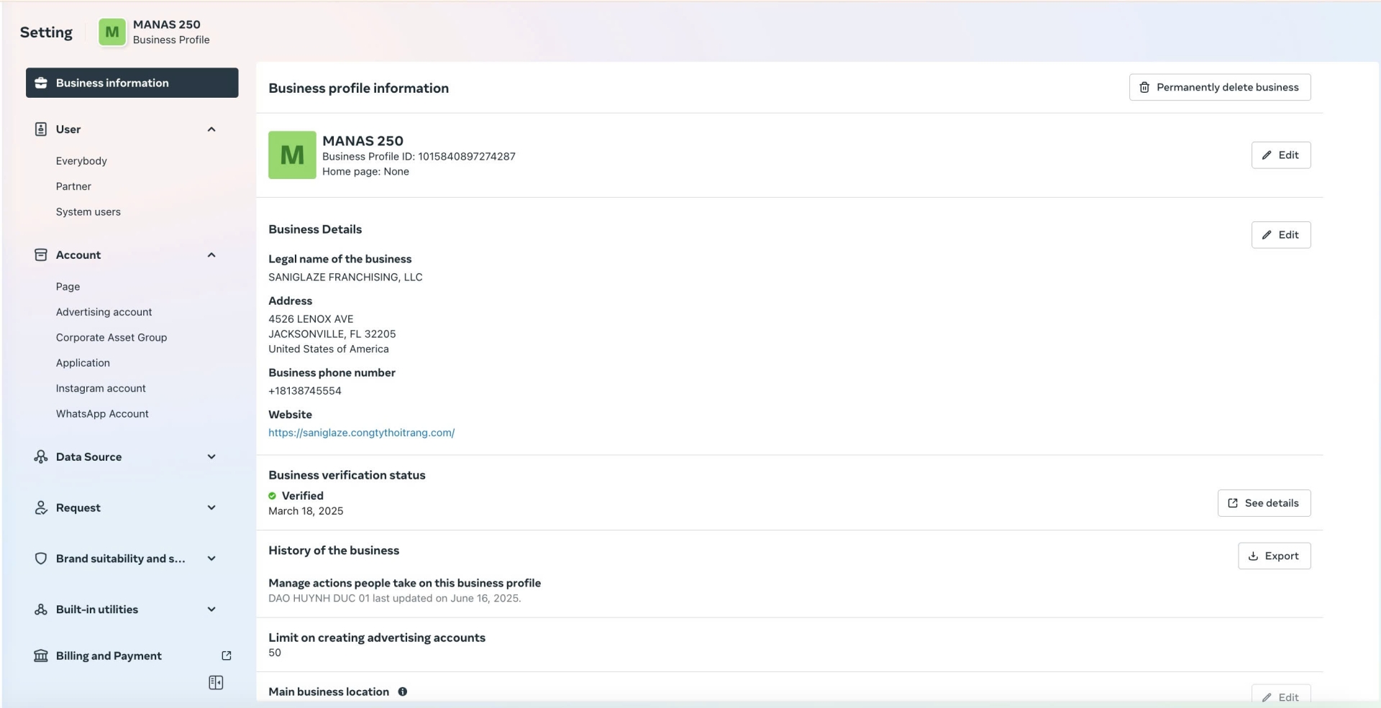Open Advertising account in sidebar

tap(104, 312)
